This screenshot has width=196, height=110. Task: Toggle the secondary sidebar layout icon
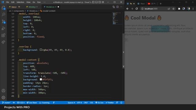pyautogui.click(x=100, y=2)
